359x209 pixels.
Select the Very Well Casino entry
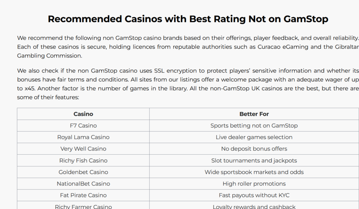tap(83, 149)
